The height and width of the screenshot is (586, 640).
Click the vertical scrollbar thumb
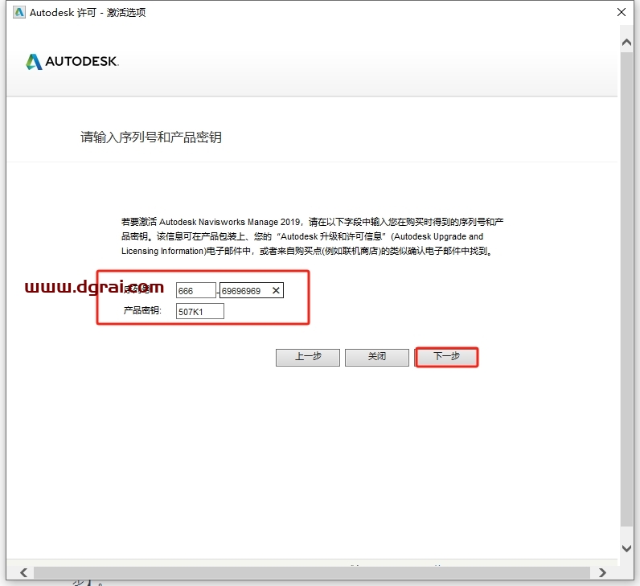point(626,289)
